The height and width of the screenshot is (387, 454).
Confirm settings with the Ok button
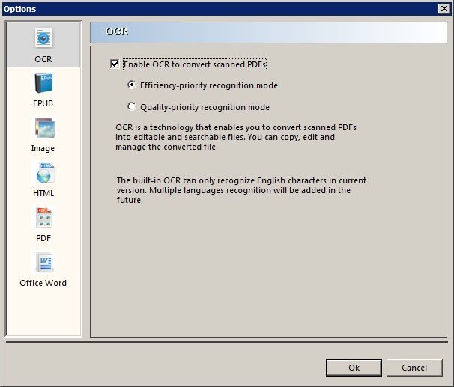click(x=354, y=368)
